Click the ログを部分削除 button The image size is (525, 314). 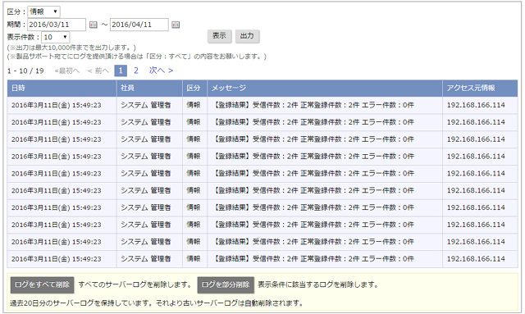226,284
